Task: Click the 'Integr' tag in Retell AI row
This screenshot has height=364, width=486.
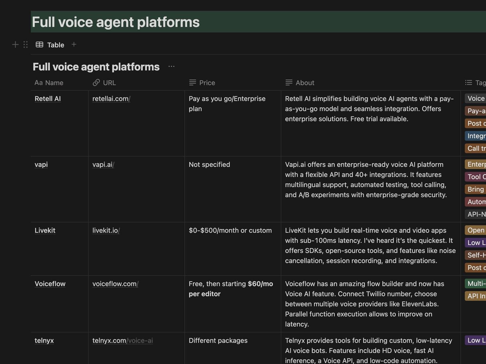Action: click(x=475, y=136)
